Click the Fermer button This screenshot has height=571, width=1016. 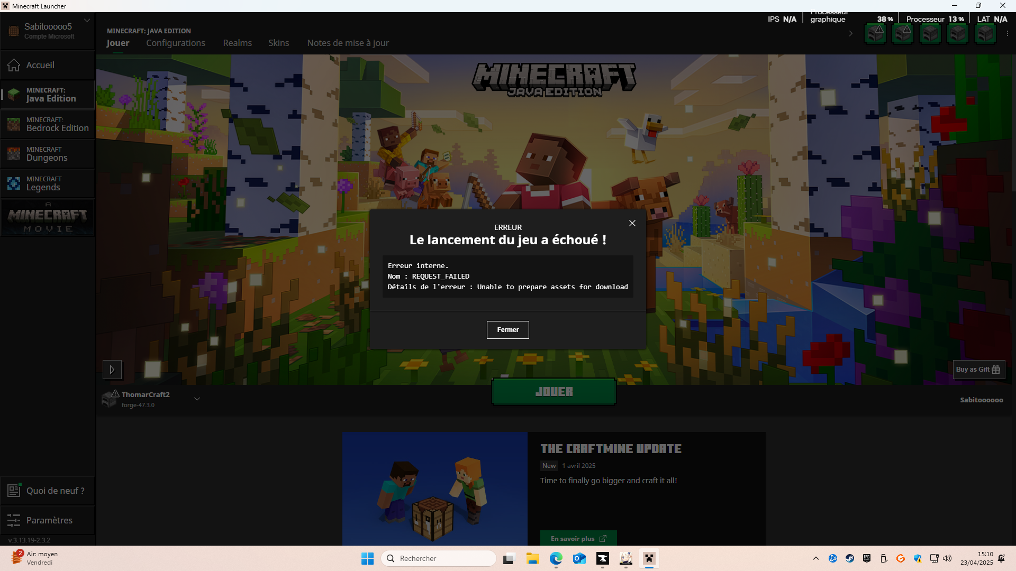(508, 330)
